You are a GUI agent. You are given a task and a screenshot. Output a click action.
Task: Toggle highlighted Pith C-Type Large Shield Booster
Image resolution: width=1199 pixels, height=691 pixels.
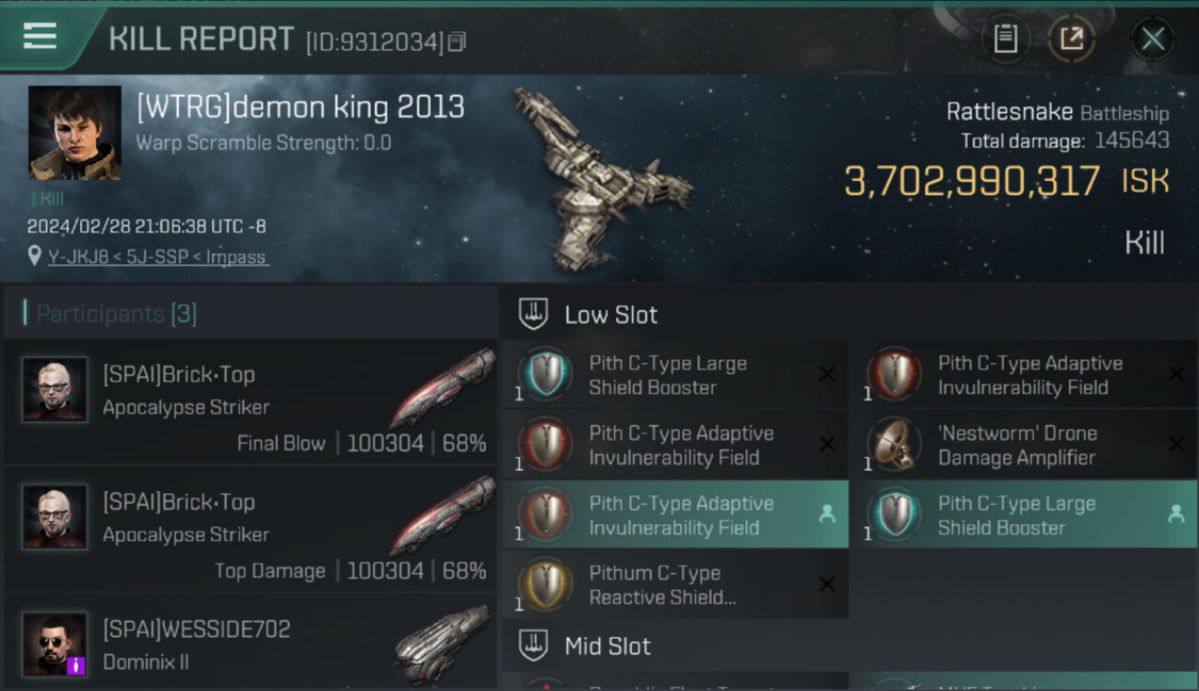1024,515
